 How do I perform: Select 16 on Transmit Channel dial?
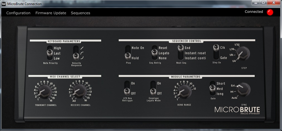(x=51, y=101)
